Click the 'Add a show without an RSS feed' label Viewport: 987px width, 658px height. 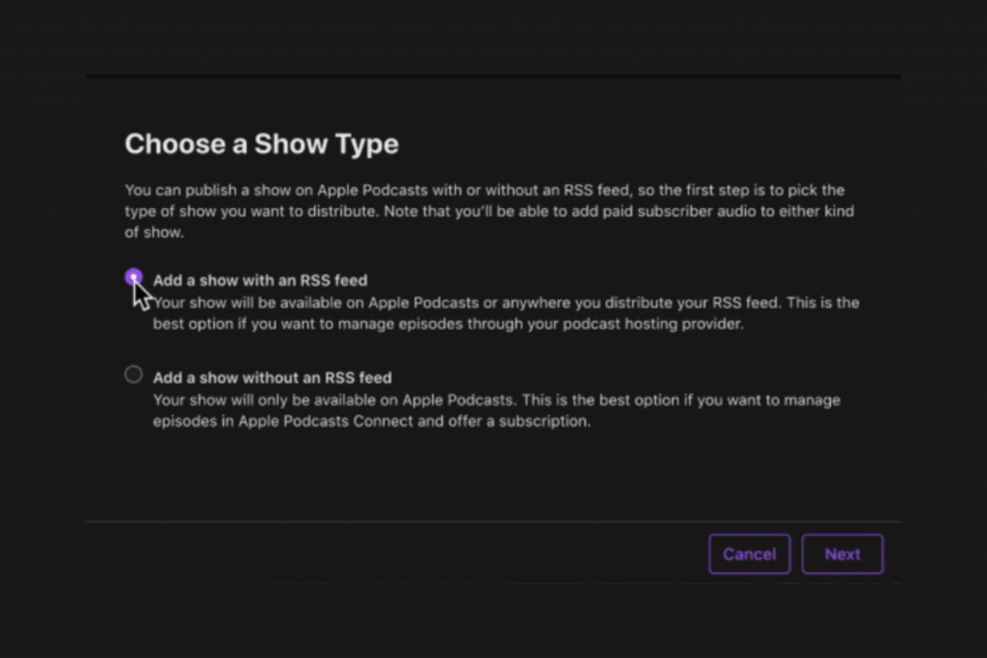(272, 378)
